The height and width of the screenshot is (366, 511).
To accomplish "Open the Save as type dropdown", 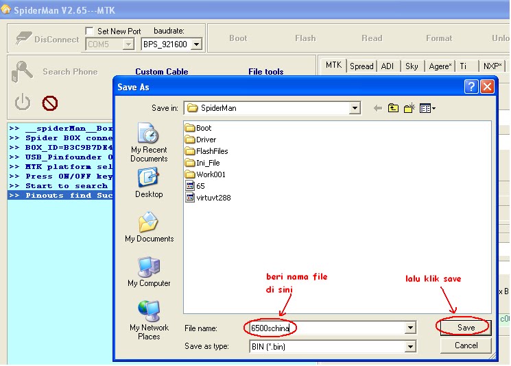I will (x=410, y=346).
